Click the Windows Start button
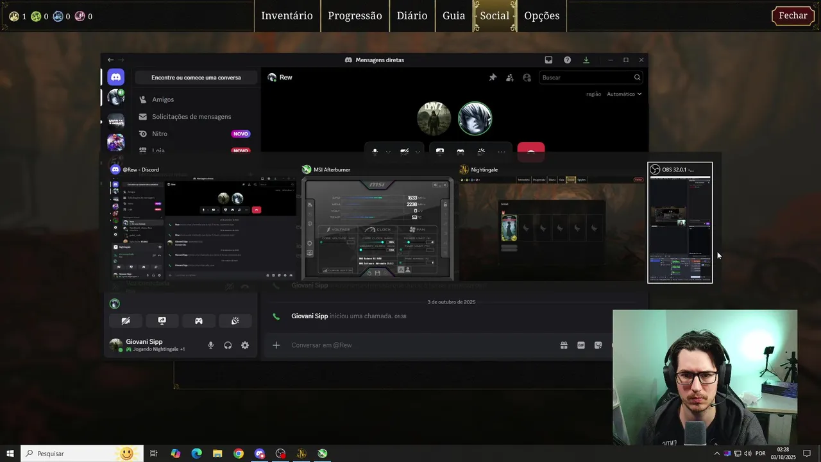 (x=10, y=454)
